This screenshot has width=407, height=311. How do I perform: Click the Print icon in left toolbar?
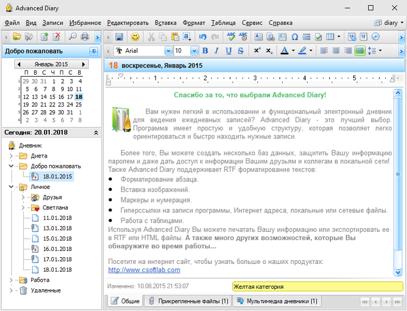click(85, 37)
